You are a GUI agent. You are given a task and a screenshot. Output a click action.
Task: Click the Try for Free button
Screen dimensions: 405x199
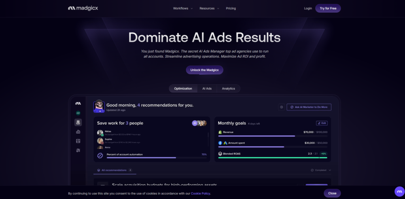point(328,8)
